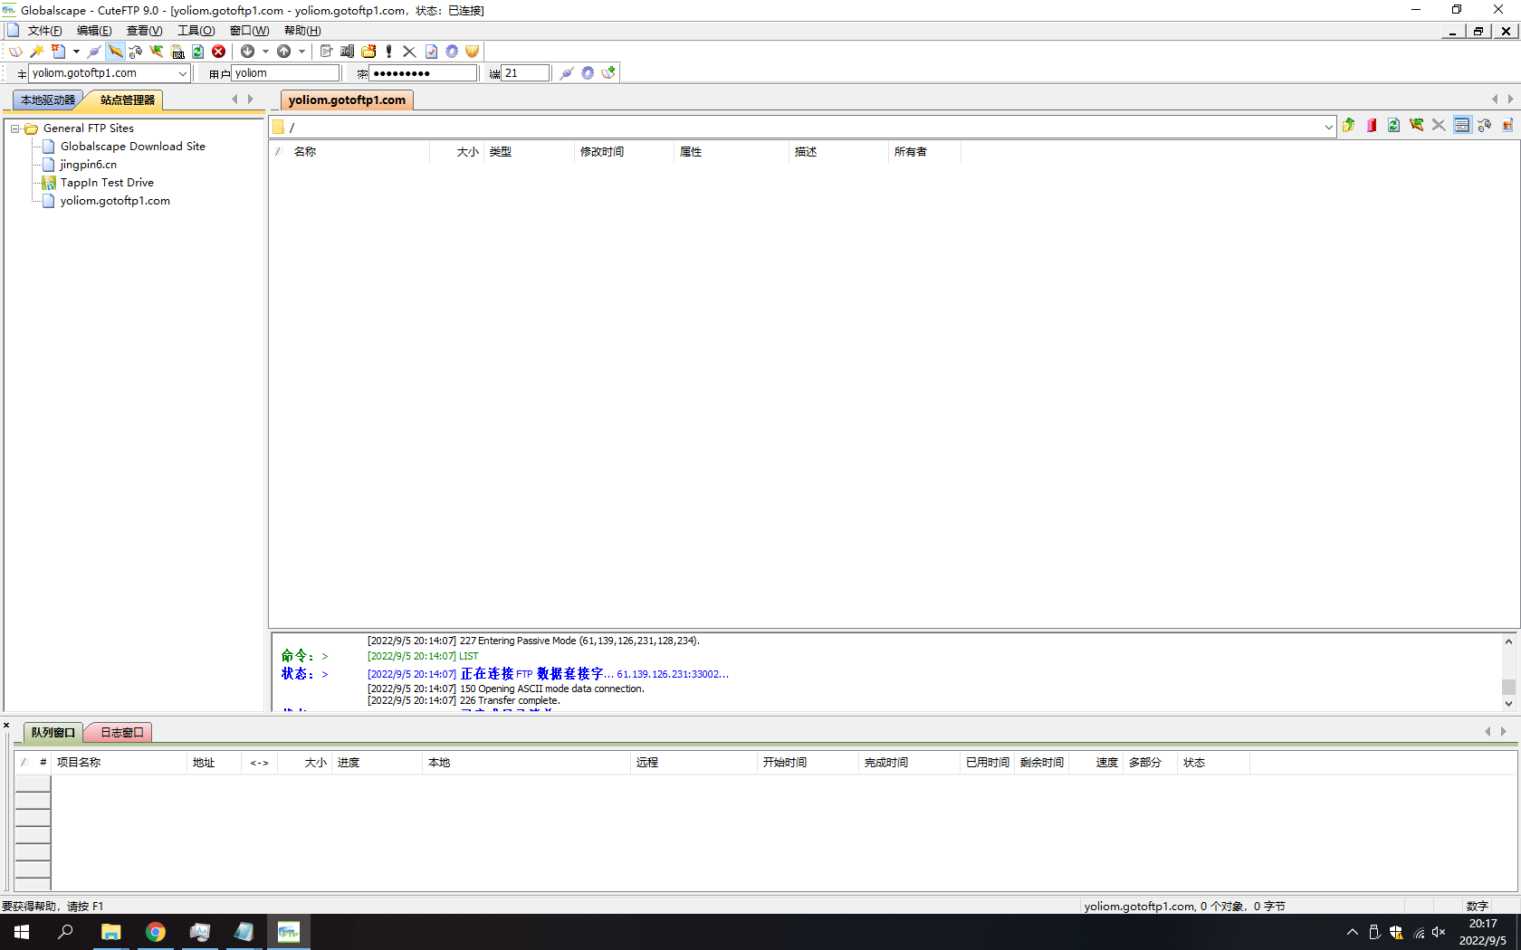
Task: Open the 工具(O) menu
Action: pyautogui.click(x=196, y=31)
